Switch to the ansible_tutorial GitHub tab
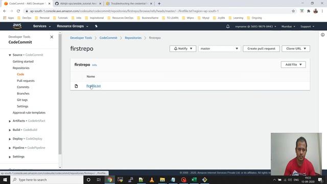The height and width of the screenshot is (184, 327). pos(78,4)
